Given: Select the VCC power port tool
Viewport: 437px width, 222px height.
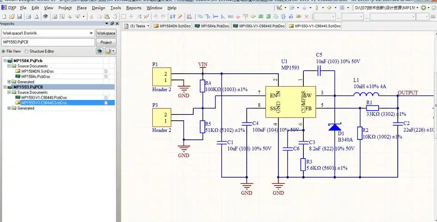Looking at the screenshot, I should coord(245,17).
